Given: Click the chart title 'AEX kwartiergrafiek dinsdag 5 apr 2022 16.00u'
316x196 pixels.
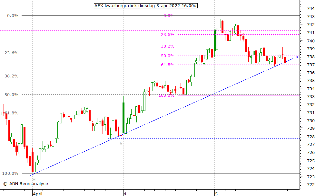Looking at the screenshot, I should click(x=145, y=6).
